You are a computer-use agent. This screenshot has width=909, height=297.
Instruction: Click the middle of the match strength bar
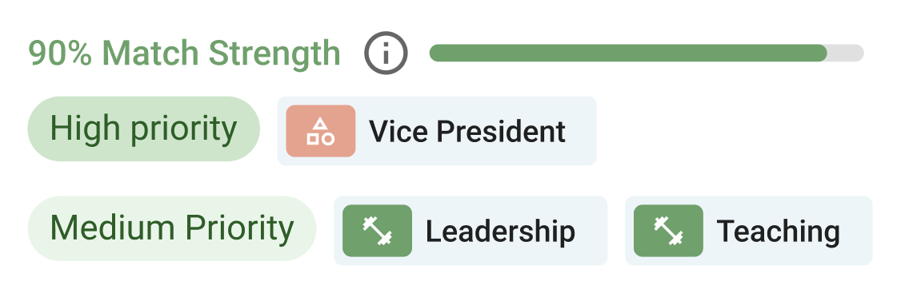[647, 53]
